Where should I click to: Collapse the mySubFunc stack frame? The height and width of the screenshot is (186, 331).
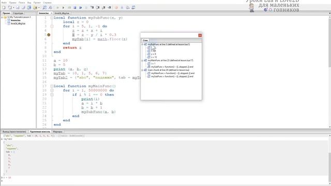click(142, 44)
